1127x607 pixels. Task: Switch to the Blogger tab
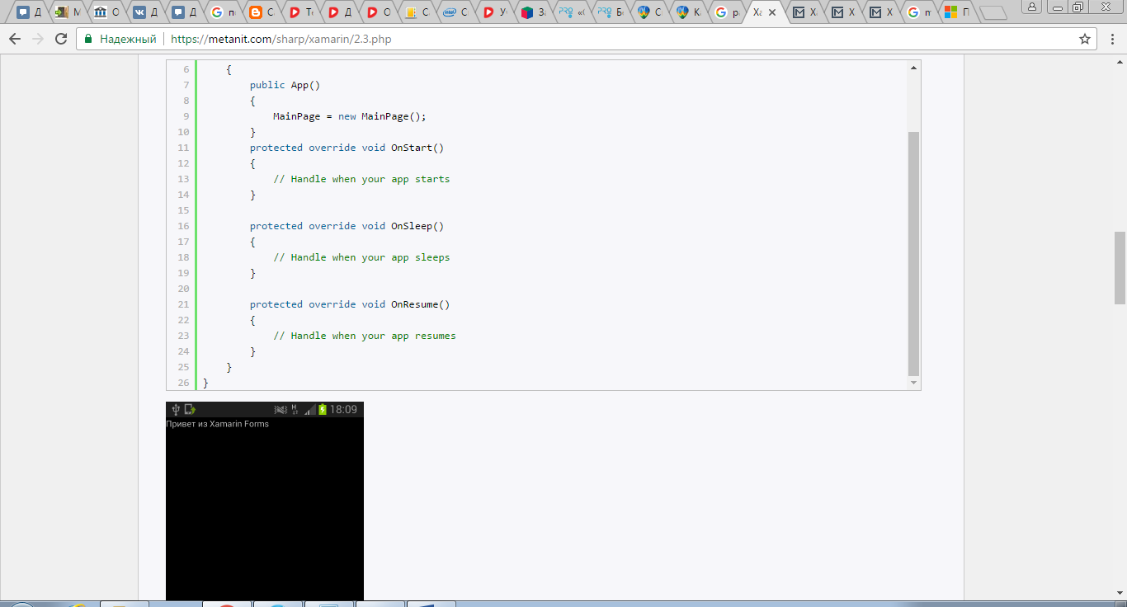pos(261,12)
